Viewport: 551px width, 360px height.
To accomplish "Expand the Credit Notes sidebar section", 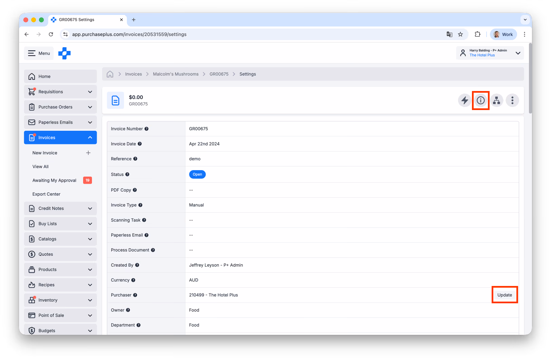I will (60, 209).
